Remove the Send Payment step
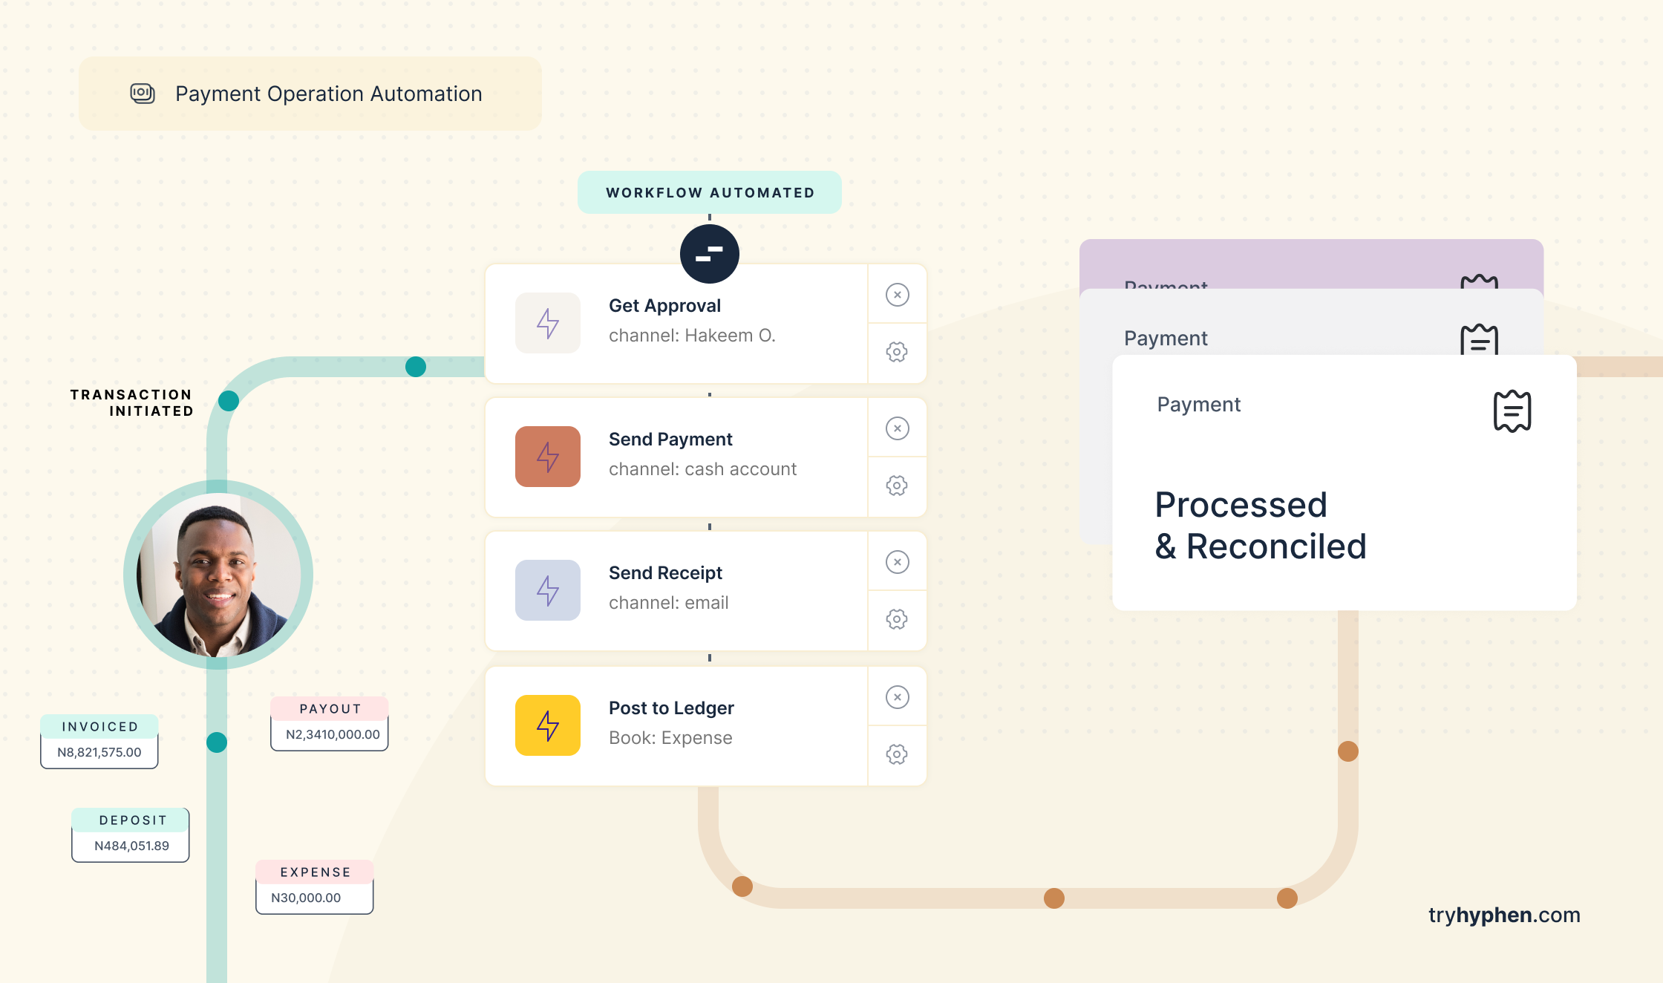This screenshot has width=1663, height=983. click(897, 428)
